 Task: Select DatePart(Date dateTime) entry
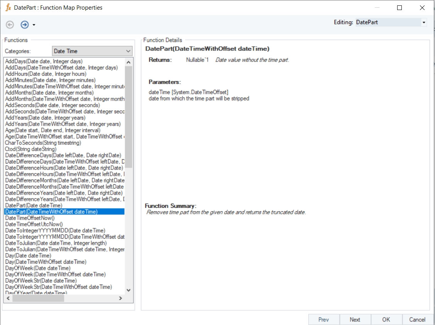(33, 205)
